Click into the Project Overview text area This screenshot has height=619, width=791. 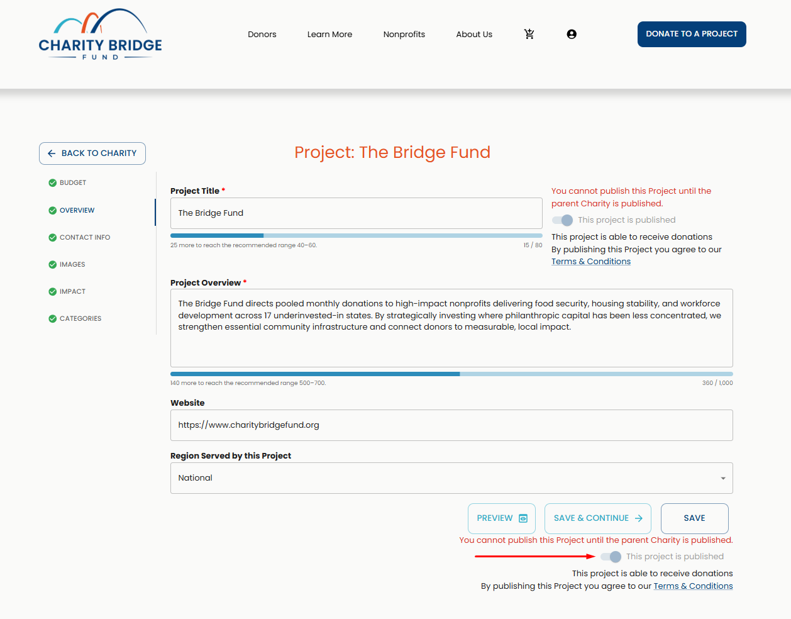pos(451,328)
